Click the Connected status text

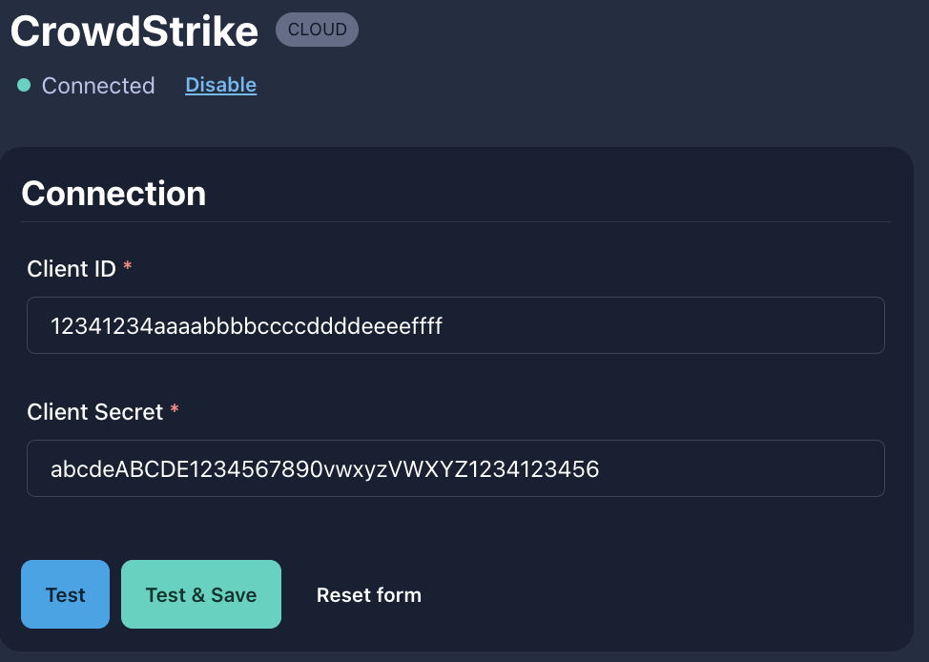[x=98, y=86]
